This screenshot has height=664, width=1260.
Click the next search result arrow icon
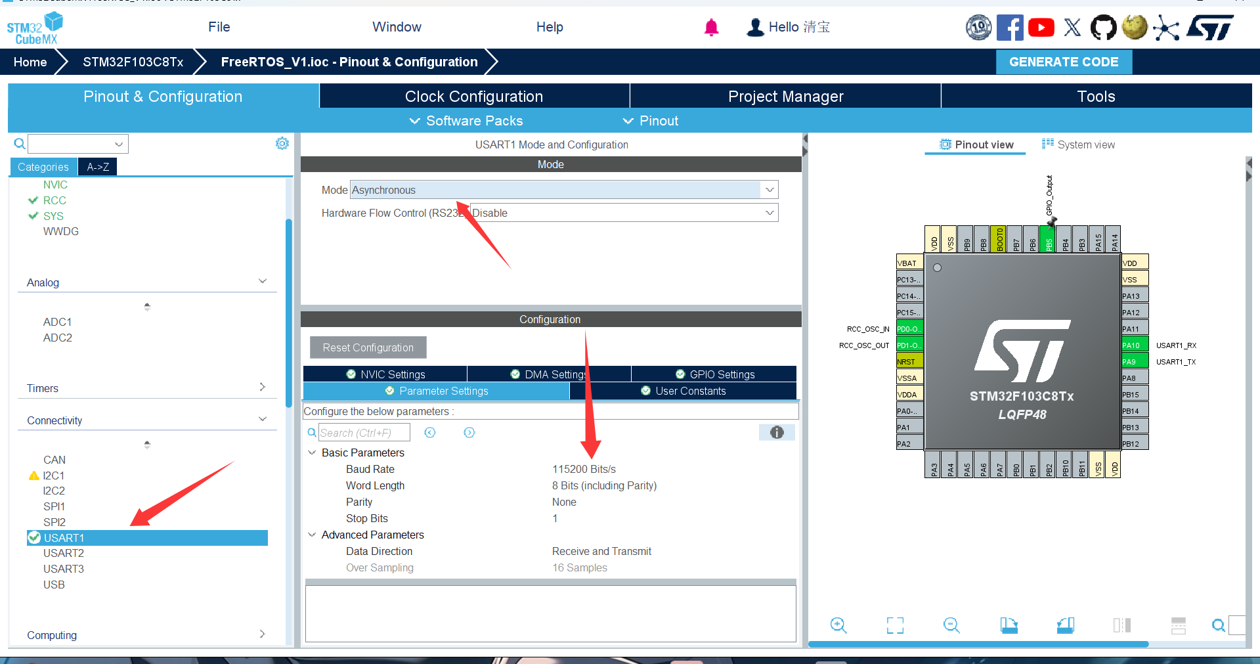(x=469, y=432)
